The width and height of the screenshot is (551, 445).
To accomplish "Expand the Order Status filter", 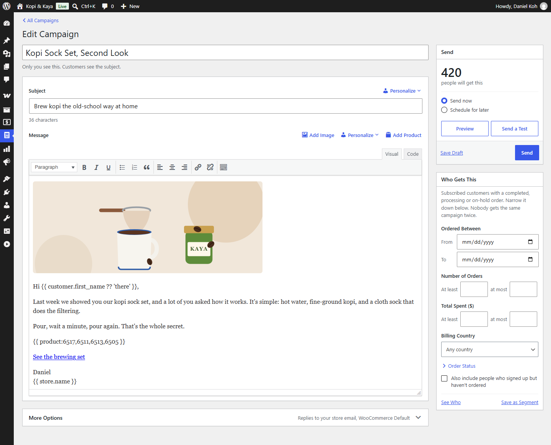I will 459,366.
